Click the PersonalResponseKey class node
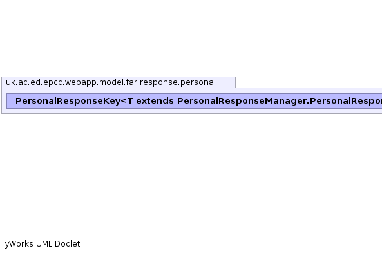The width and height of the screenshot is (382, 255). point(194,101)
